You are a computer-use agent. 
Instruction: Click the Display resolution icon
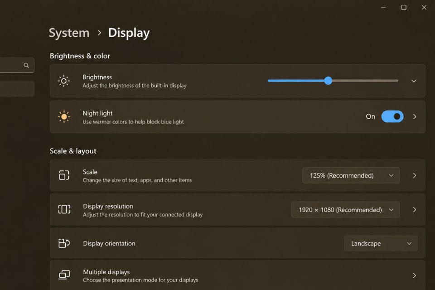point(64,209)
